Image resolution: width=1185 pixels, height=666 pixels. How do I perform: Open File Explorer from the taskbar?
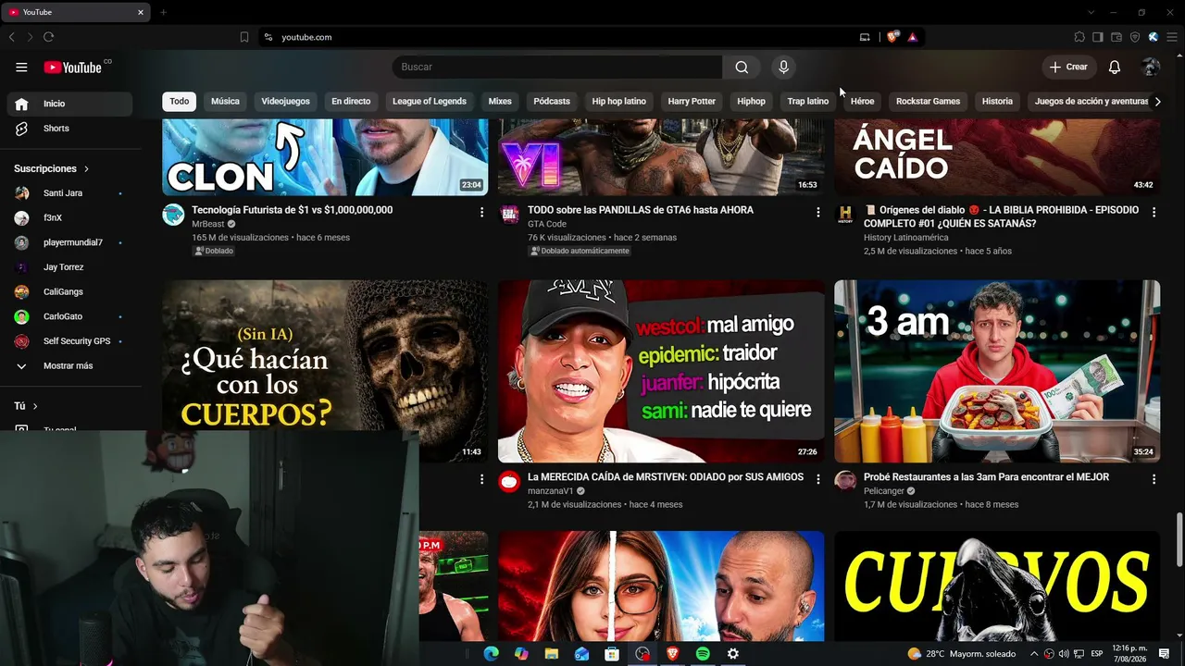point(552,654)
